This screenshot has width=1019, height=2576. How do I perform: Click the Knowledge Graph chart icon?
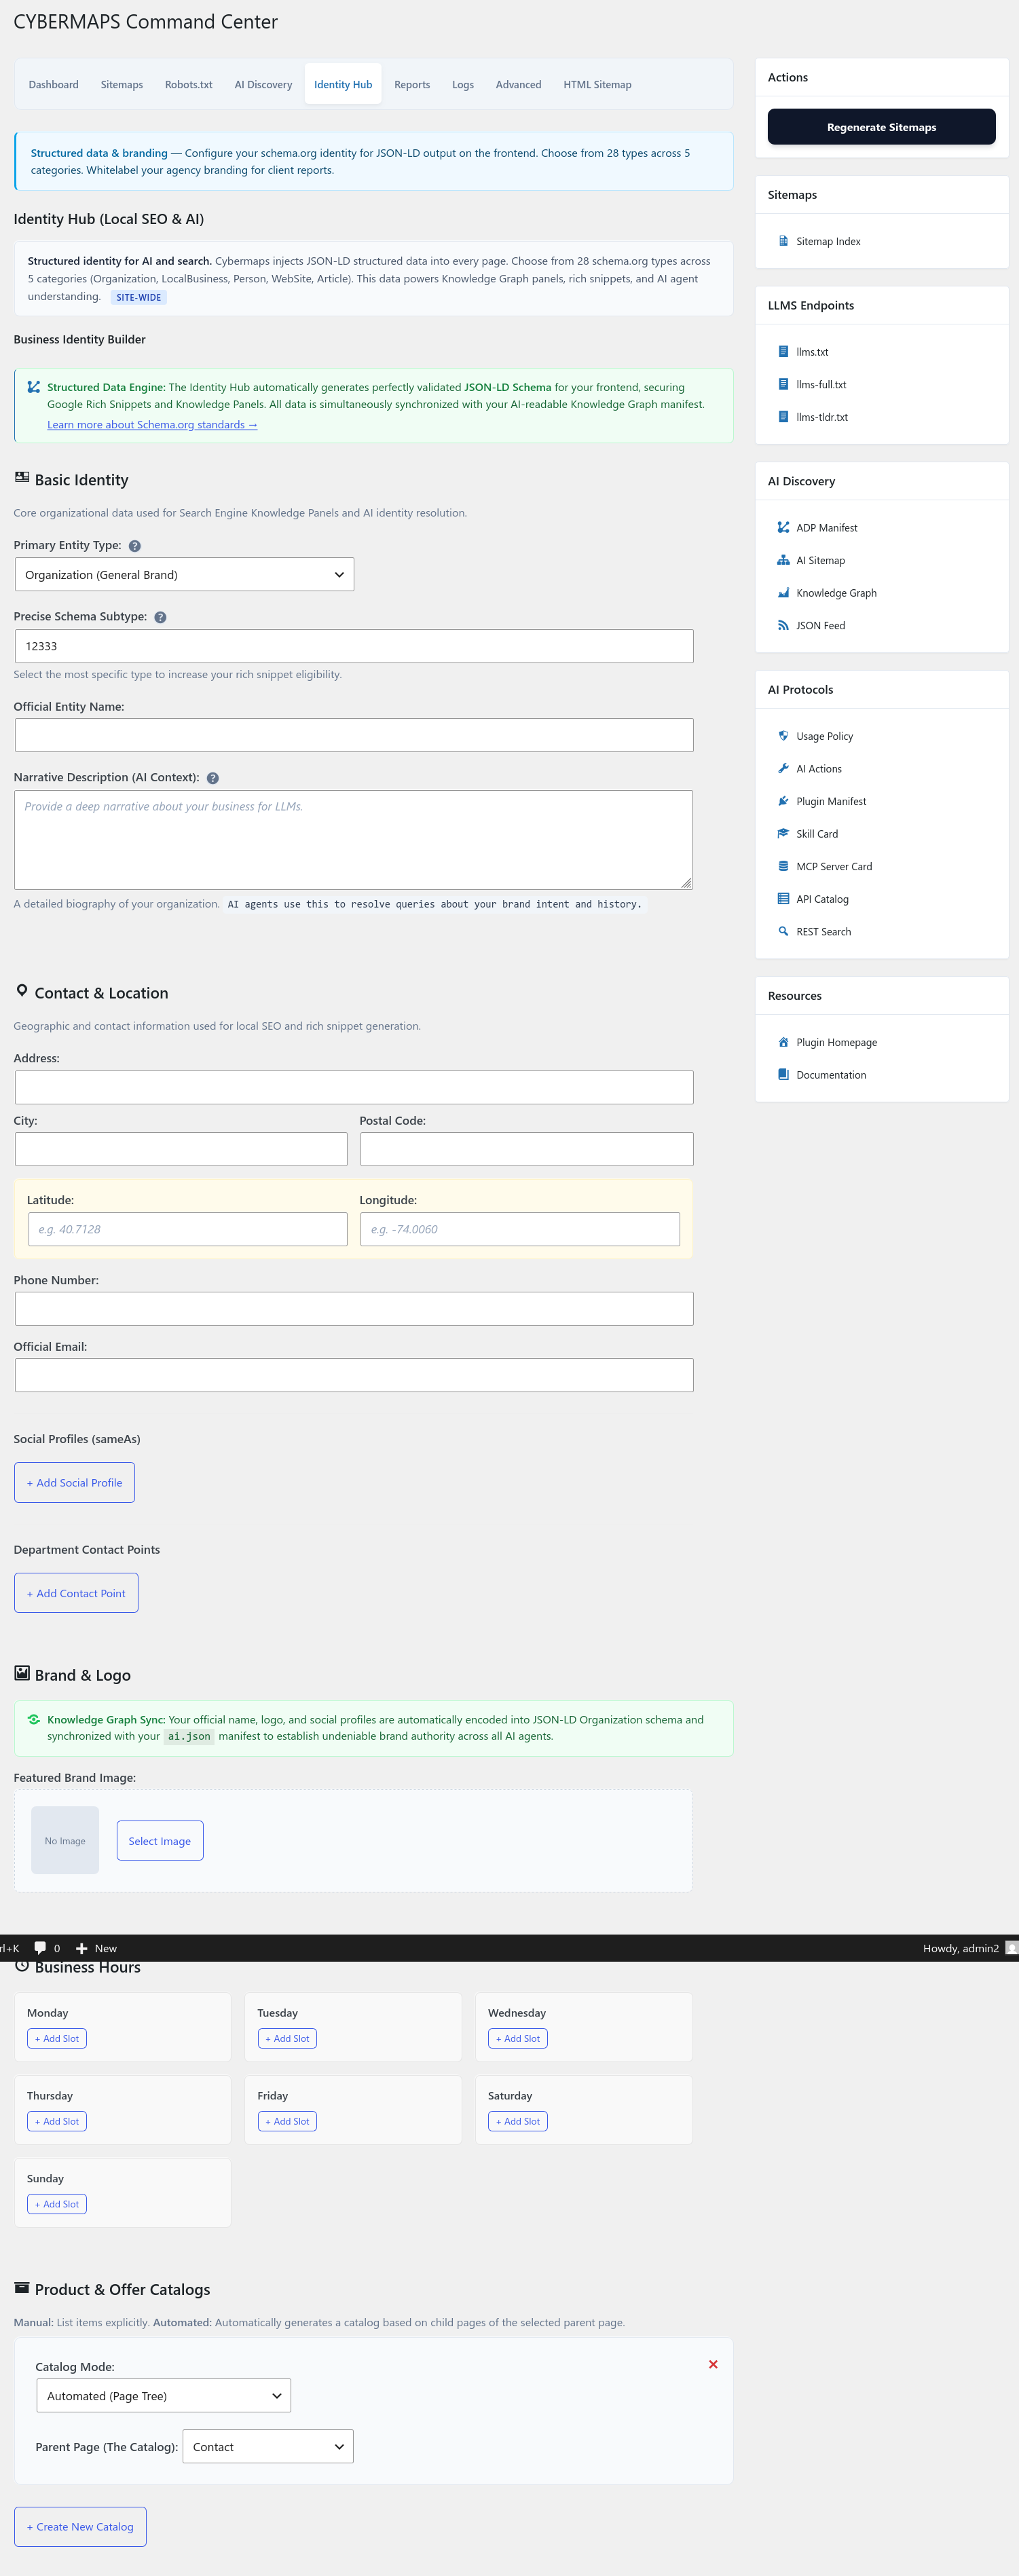[783, 593]
